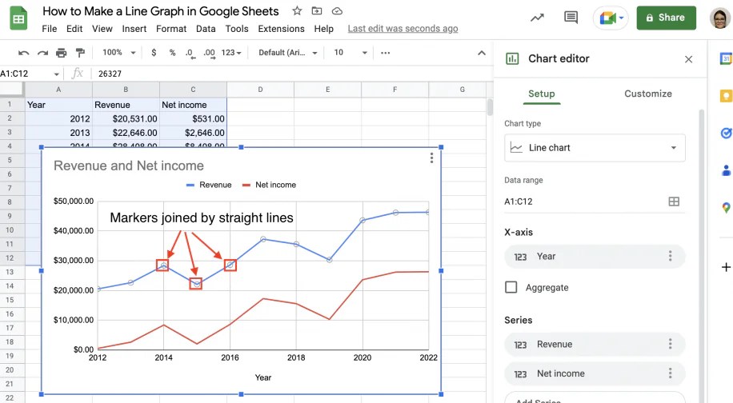Click the Data range input field
733x403 pixels.
pyautogui.click(x=584, y=201)
